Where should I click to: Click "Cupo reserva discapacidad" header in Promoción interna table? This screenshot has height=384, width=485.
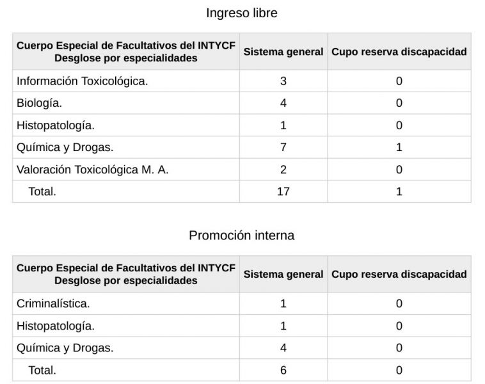tap(399, 275)
